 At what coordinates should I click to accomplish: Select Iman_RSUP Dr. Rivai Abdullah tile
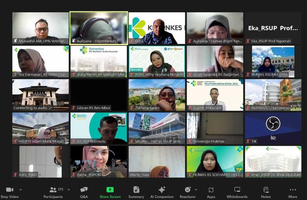tap(273, 162)
